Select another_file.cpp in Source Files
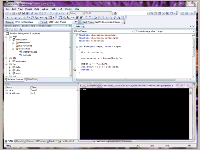This screenshot has height=150, width=200. pos(30,51)
